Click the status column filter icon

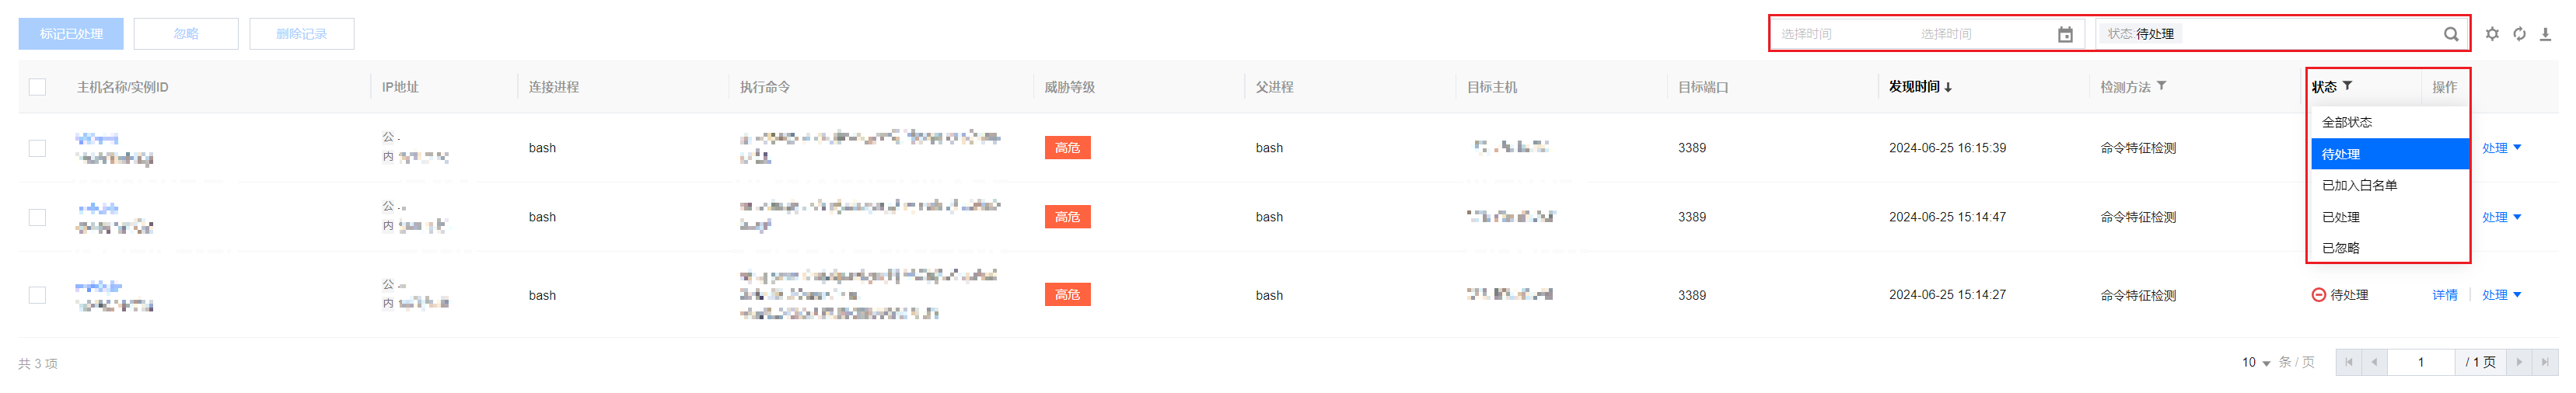(x=2347, y=86)
